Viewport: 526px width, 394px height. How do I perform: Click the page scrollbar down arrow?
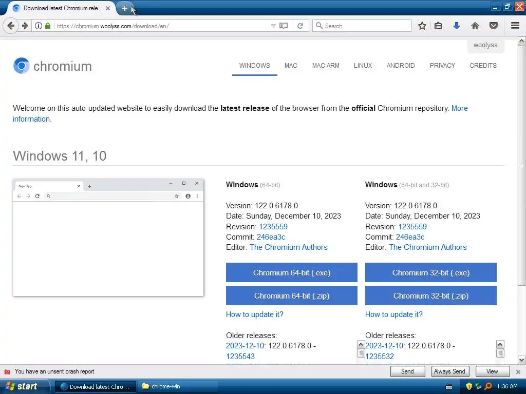tap(522, 360)
